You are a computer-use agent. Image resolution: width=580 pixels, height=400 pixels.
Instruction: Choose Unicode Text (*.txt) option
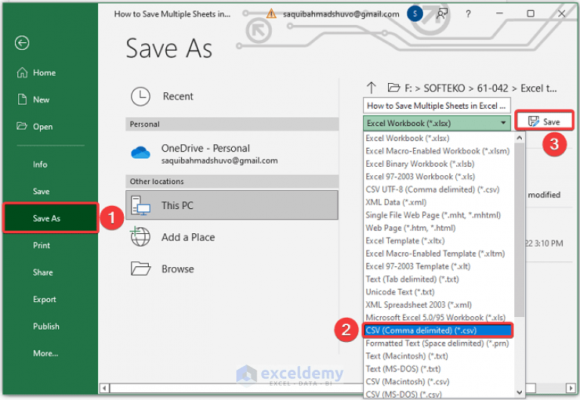439,292
